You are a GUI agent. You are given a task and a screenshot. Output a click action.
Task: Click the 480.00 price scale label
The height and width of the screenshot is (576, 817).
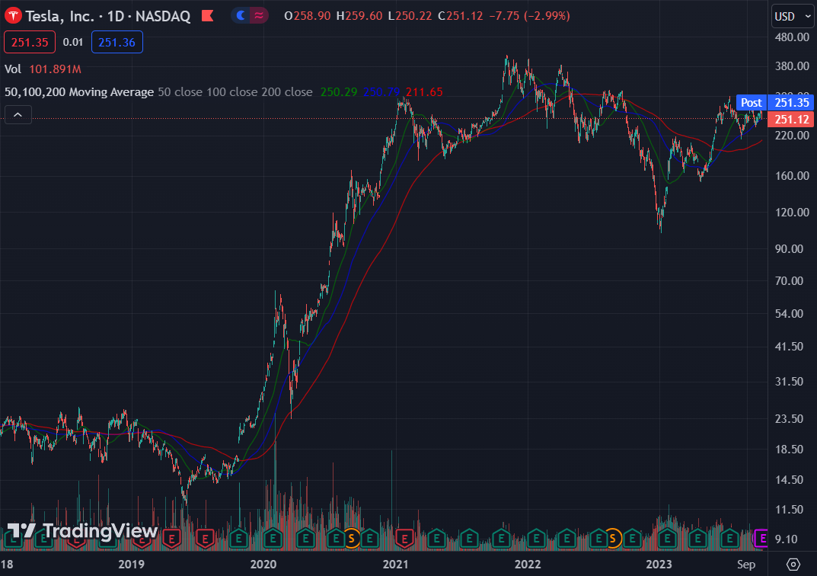click(792, 37)
